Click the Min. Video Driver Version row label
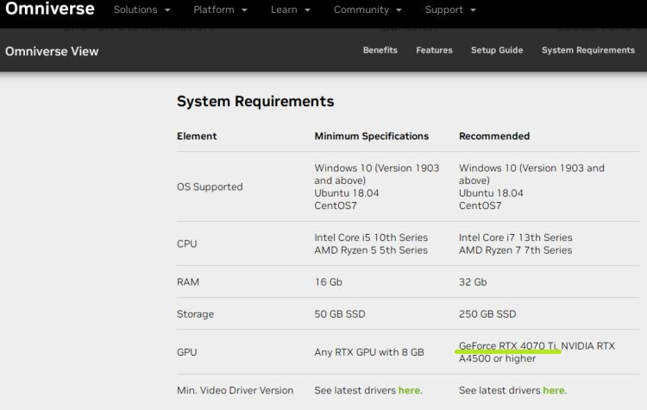This screenshot has width=647, height=410. point(235,390)
